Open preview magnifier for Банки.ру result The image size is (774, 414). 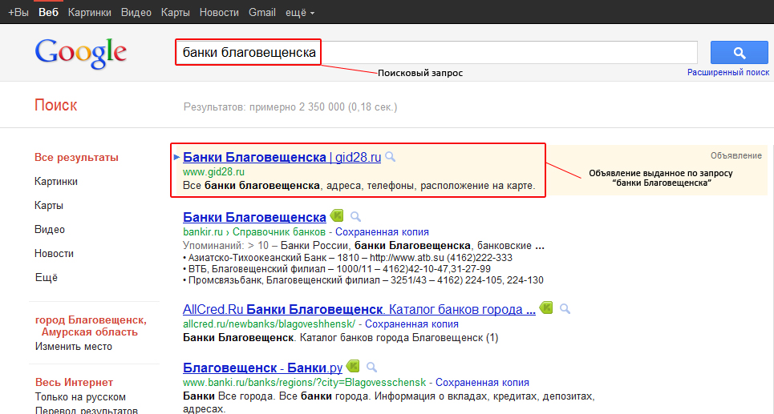tap(371, 368)
